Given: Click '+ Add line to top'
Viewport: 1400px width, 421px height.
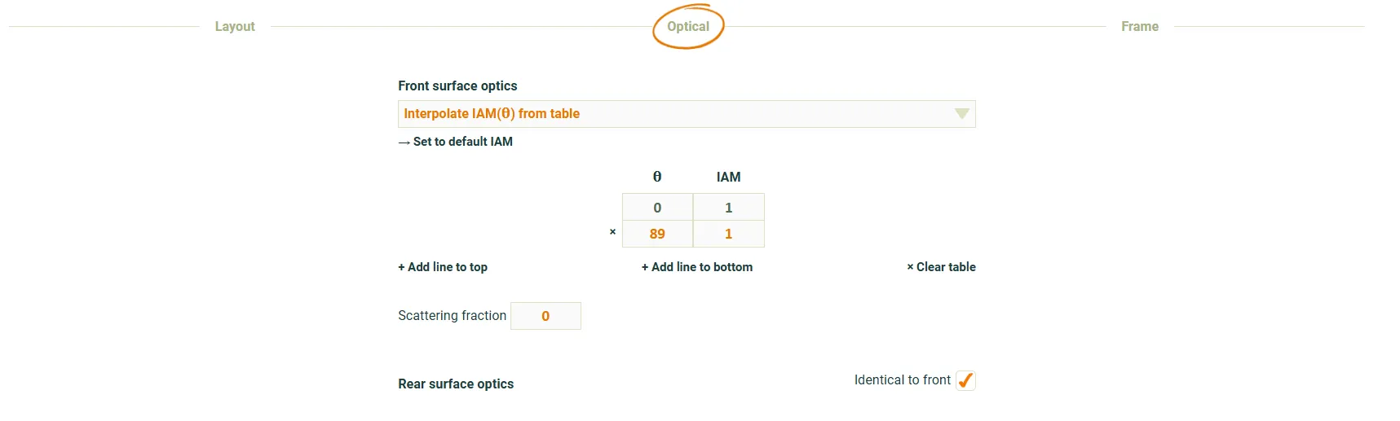Looking at the screenshot, I should (x=443, y=267).
